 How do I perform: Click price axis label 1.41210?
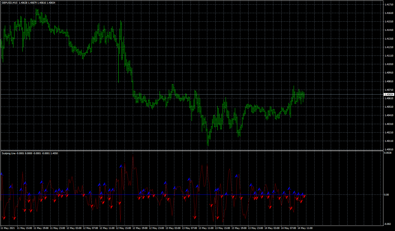[x=389, y=47]
